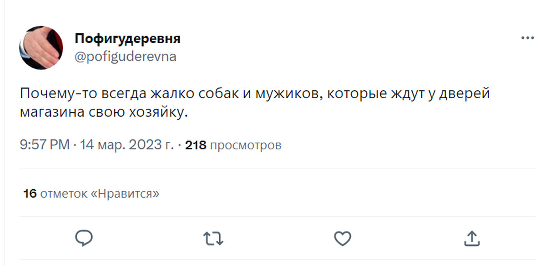Show the 16 отметок «Нравится» list
This screenshot has height=266, width=546.
(x=91, y=194)
